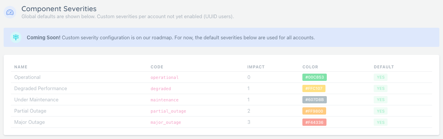Viewport: 443px width, 139px height.
Task: Sort by the NAME column header
Action: click(x=21, y=67)
